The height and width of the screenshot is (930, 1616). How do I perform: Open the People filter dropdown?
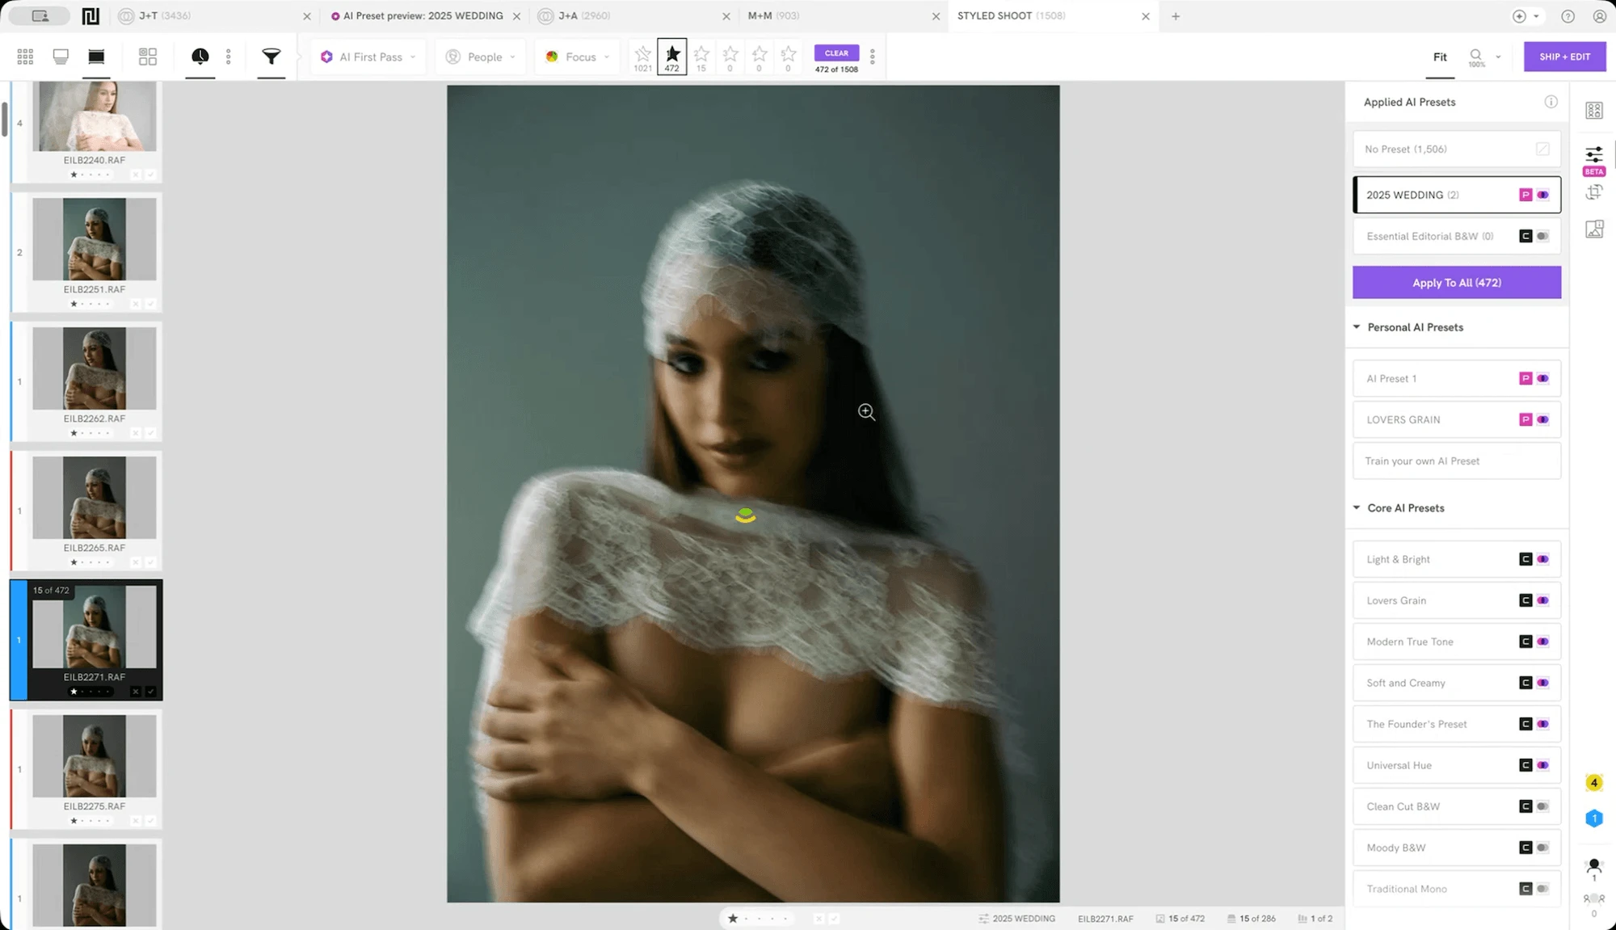[x=481, y=57]
